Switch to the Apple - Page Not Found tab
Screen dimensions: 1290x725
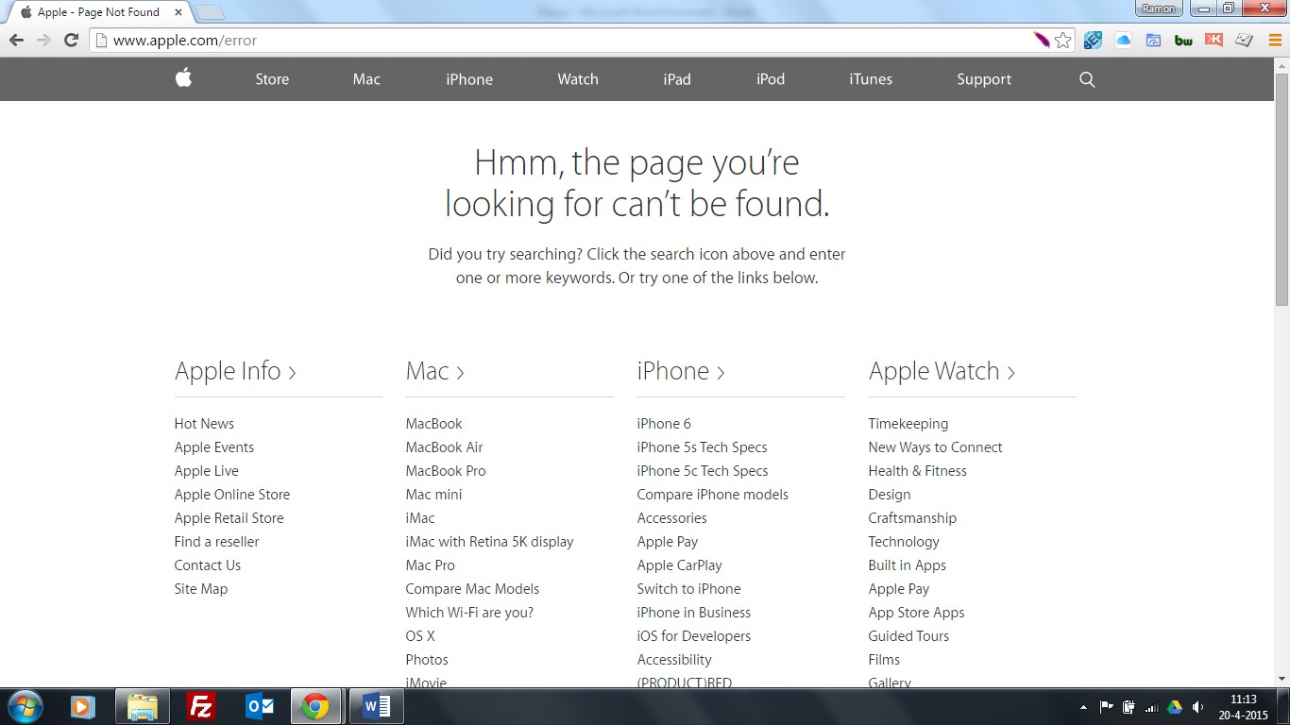(99, 12)
